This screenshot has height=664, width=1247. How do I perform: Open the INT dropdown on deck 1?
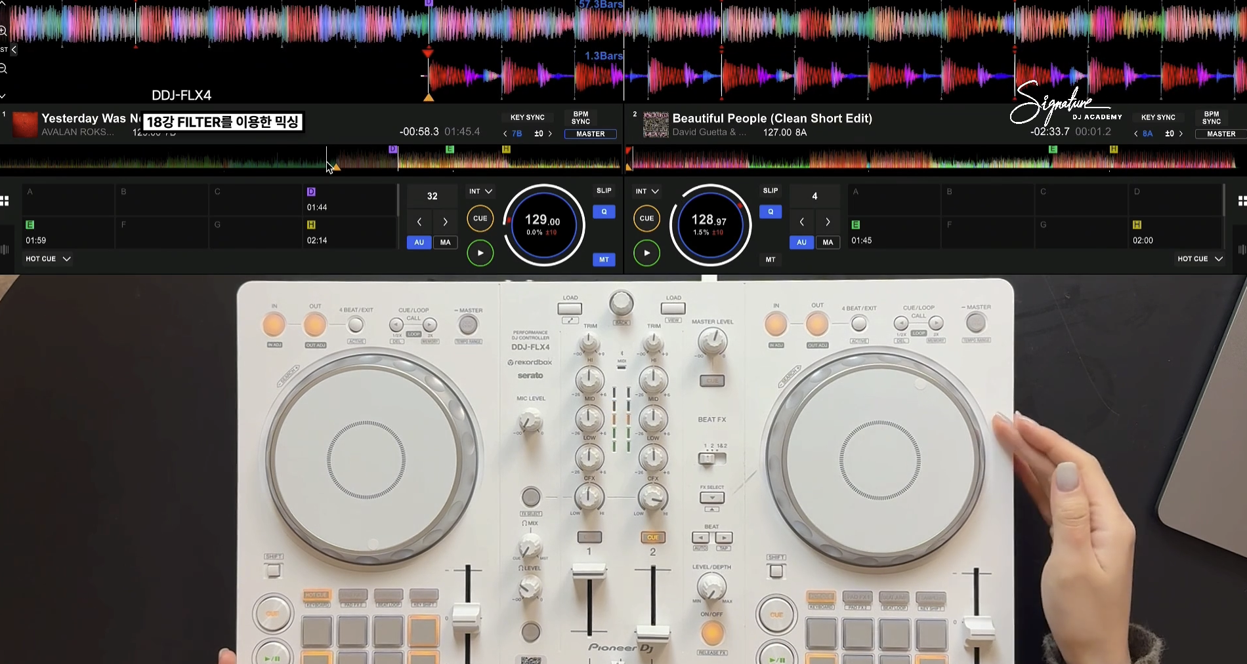[x=480, y=191]
